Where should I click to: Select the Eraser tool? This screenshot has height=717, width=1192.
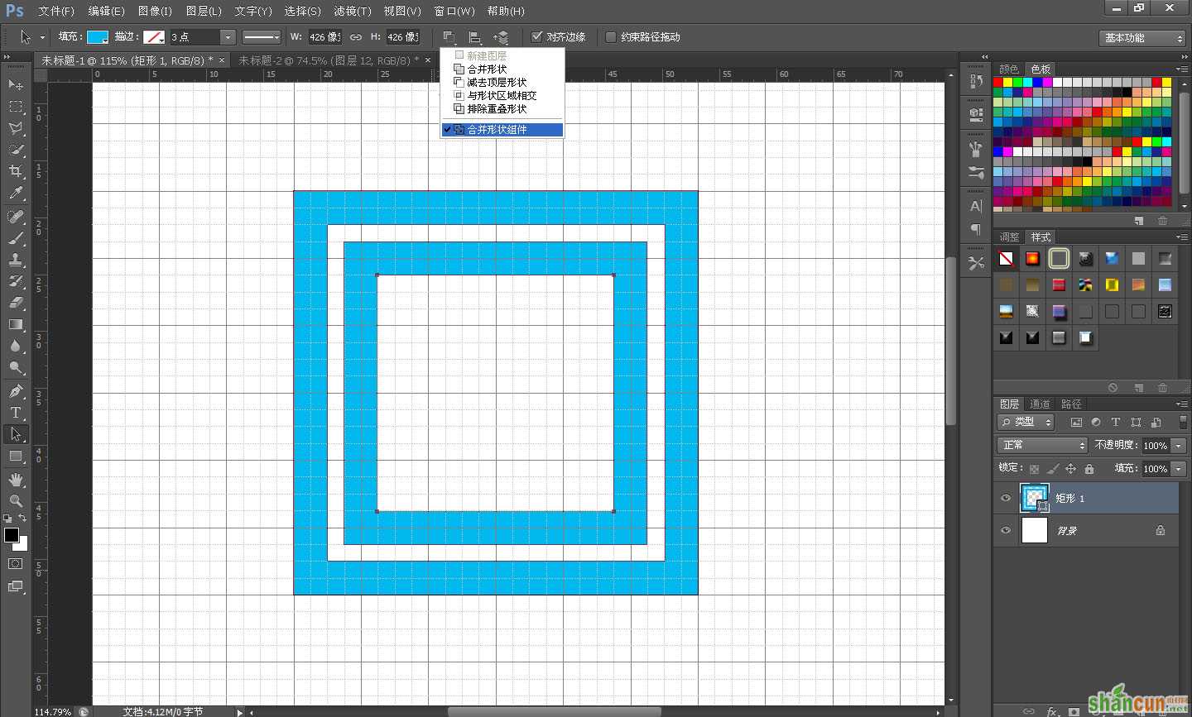click(16, 303)
